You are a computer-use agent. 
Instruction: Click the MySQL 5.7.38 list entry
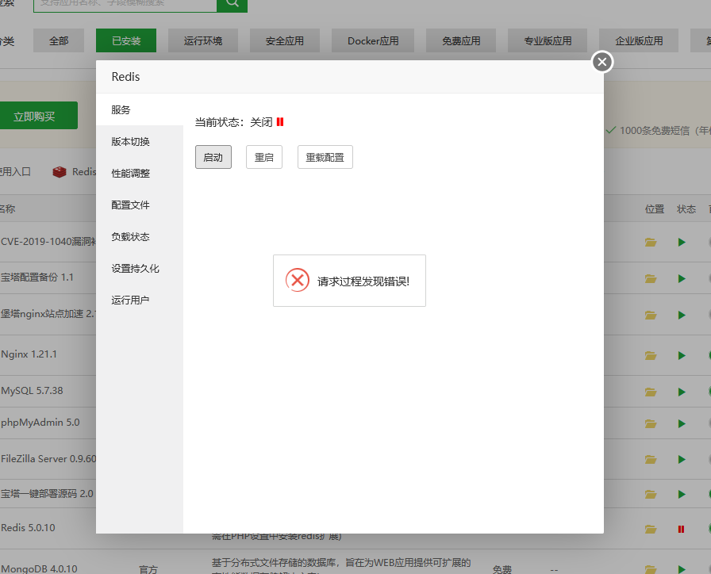32,391
